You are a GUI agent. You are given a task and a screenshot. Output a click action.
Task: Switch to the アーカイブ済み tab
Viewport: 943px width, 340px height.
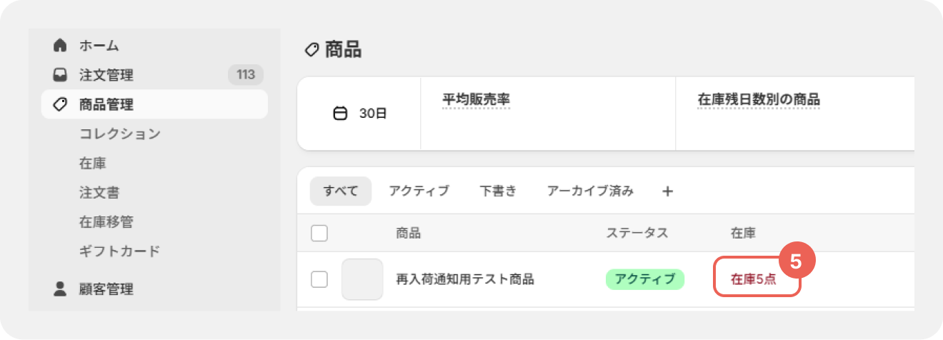(x=590, y=191)
